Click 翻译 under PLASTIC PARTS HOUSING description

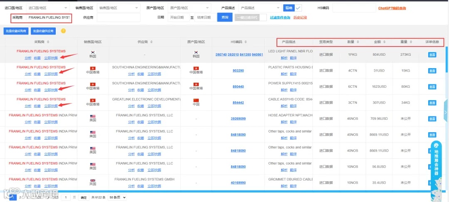click(x=293, y=74)
